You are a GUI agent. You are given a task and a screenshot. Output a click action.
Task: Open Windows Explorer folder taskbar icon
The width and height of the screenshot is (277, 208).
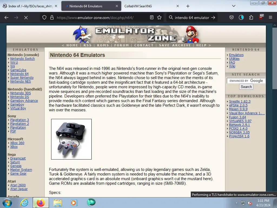point(58,203)
